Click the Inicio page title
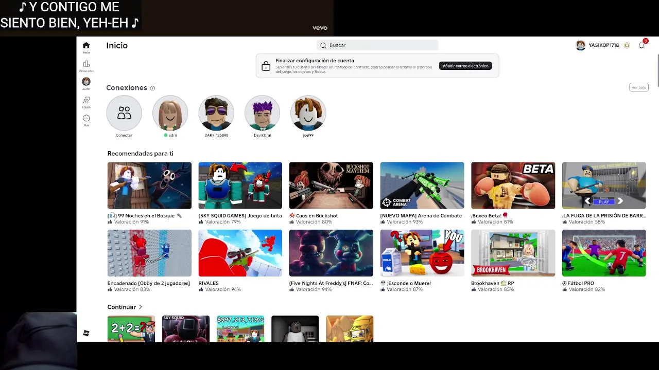The width and height of the screenshot is (659, 370). coord(117,45)
